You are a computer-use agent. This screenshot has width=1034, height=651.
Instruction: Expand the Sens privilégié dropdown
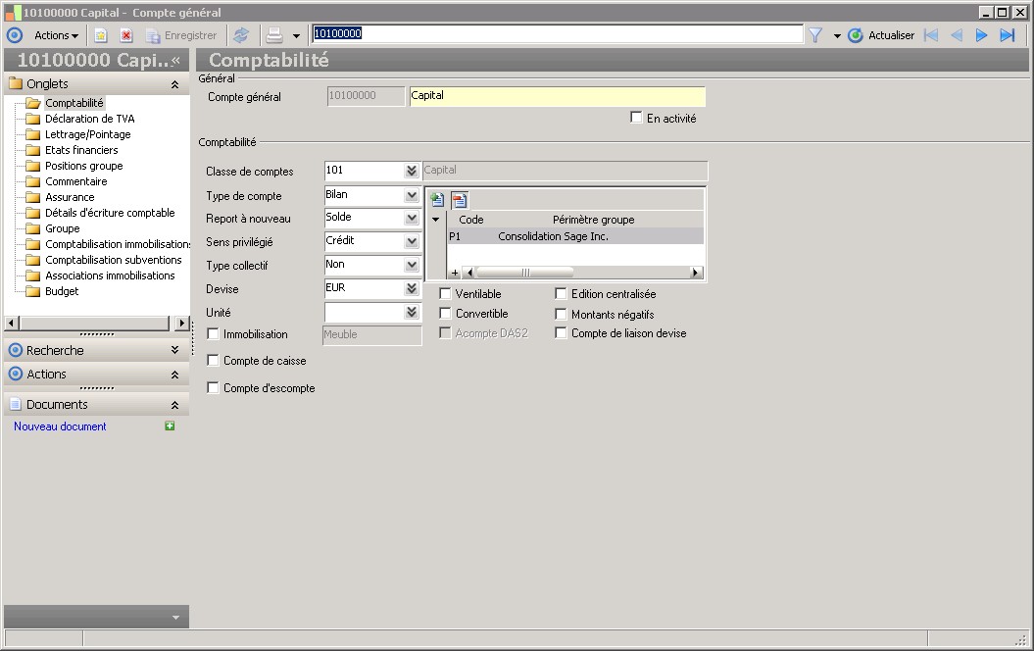click(x=412, y=241)
